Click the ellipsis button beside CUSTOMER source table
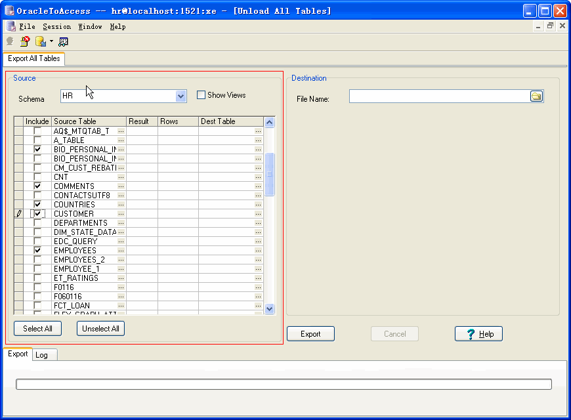 tap(121, 214)
